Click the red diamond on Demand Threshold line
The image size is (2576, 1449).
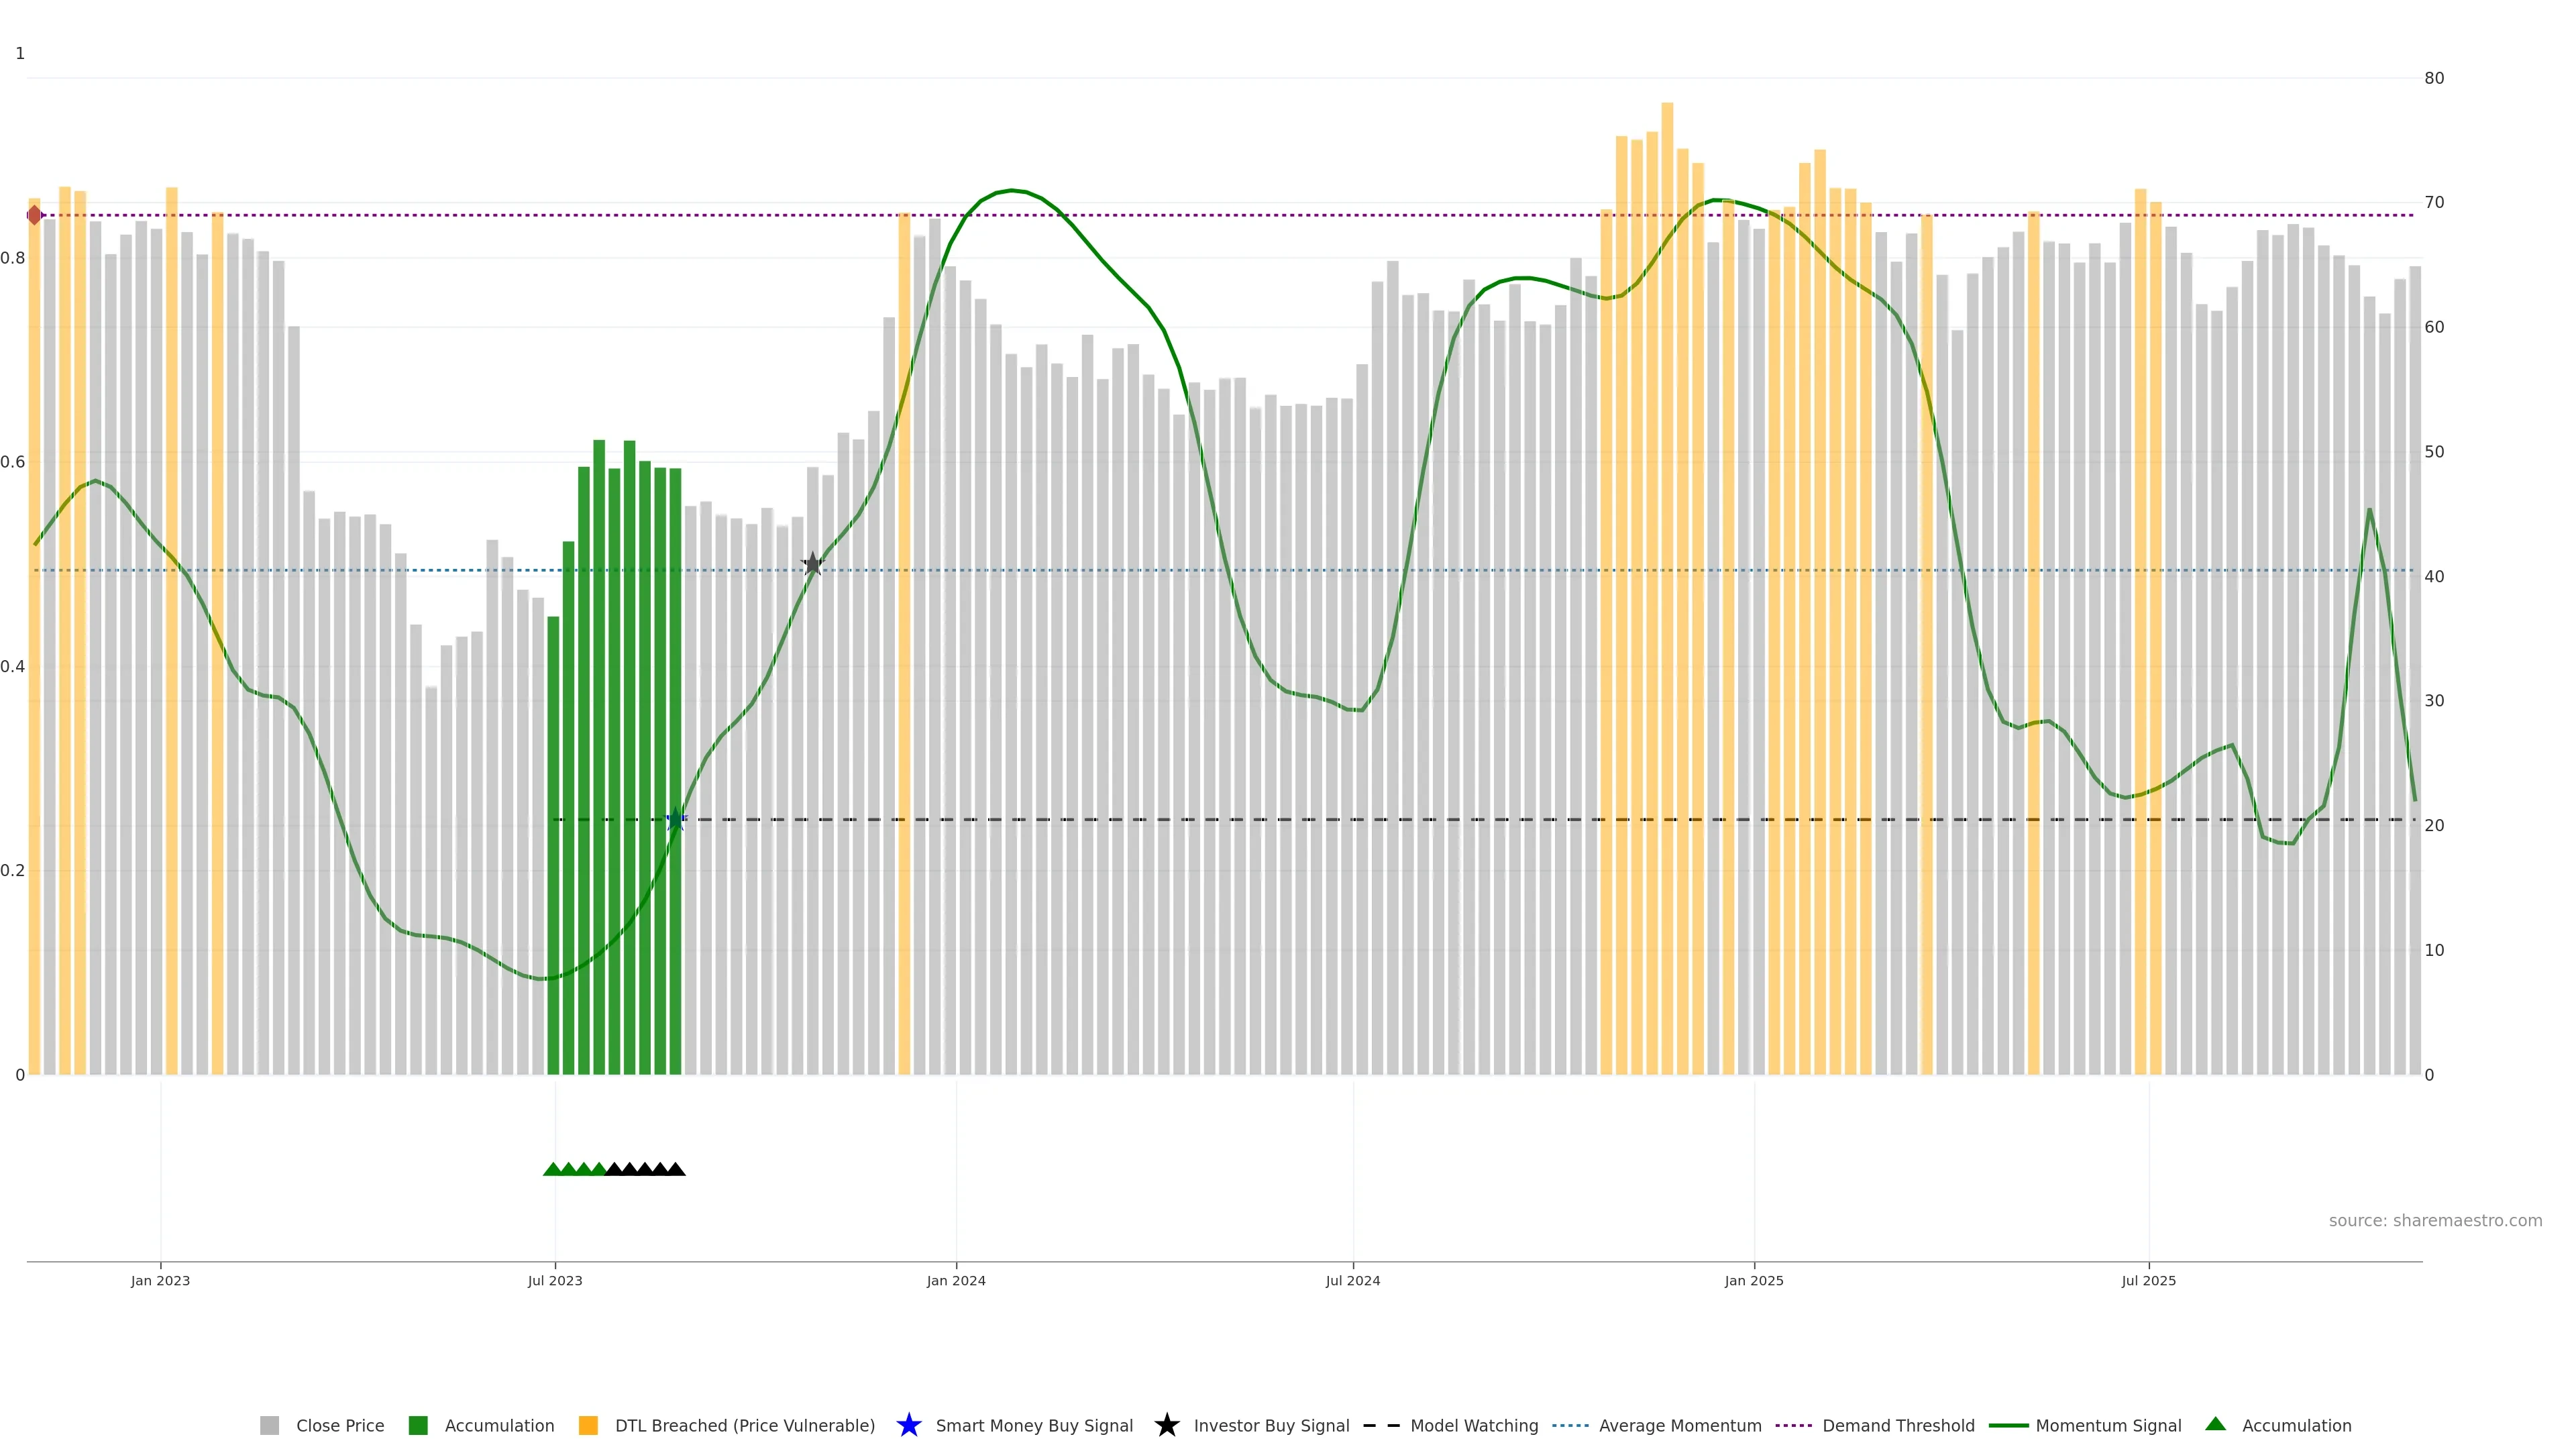pos(35,215)
